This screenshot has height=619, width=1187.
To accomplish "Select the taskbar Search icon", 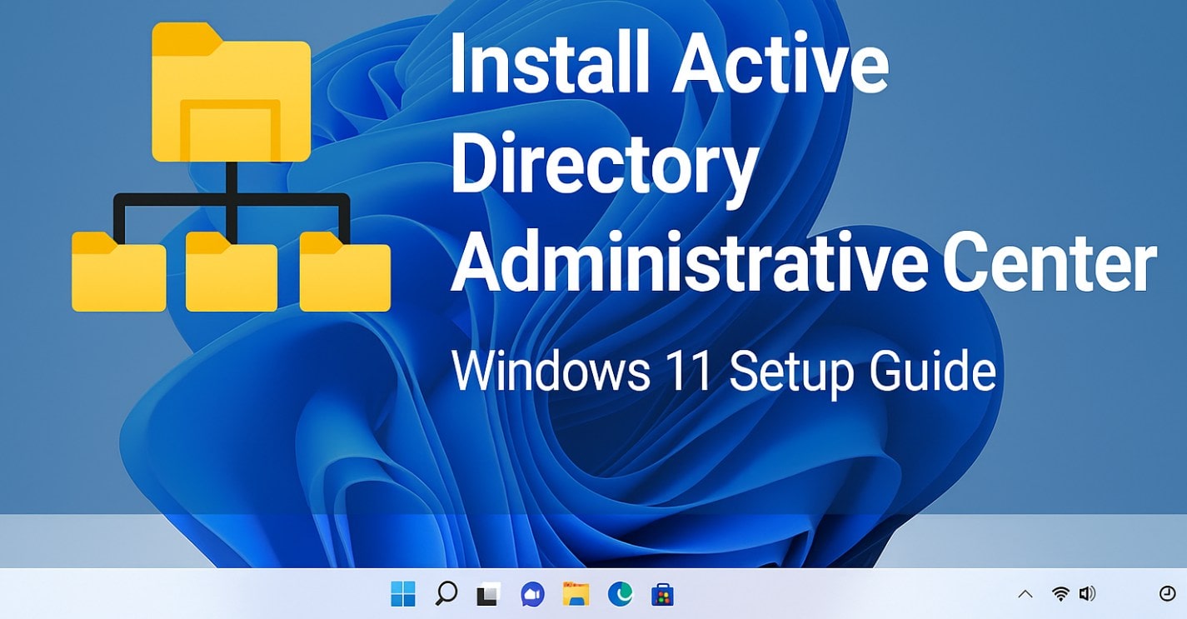I will point(446,595).
